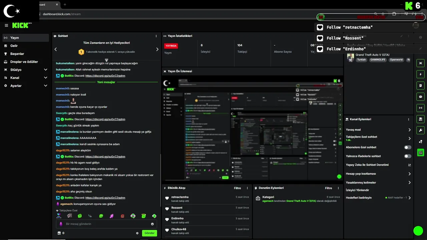Open Yavaş mod settings chevron
427x240 pixels.
(x=410, y=130)
